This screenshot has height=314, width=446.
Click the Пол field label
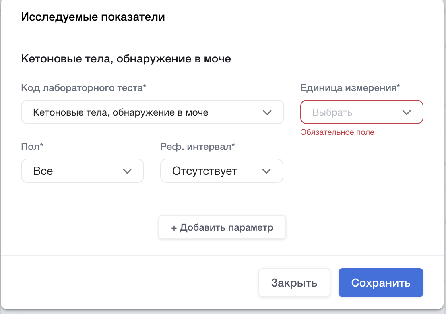coord(32,147)
